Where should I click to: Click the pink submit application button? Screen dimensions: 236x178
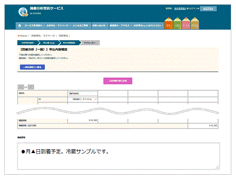(118, 81)
